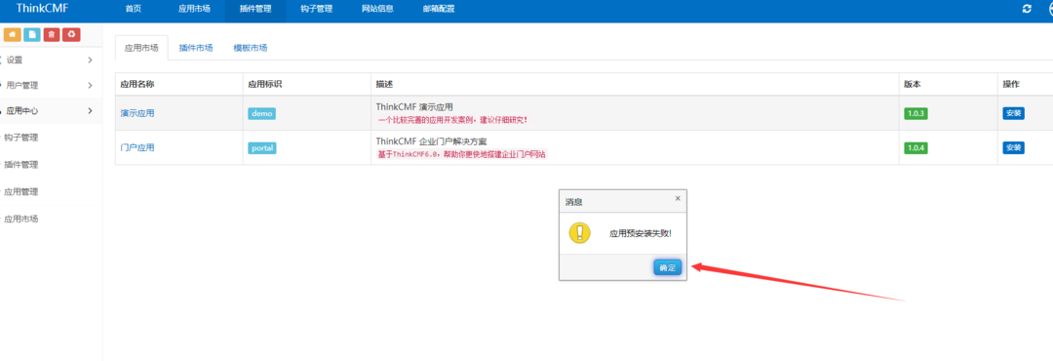Image resolution: width=1053 pixels, height=361 pixels.
Task: Click the portal identifier badge
Action: pyautogui.click(x=262, y=148)
